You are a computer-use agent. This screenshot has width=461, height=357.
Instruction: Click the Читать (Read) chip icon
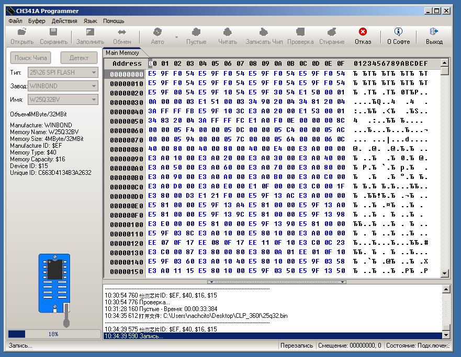click(228, 32)
